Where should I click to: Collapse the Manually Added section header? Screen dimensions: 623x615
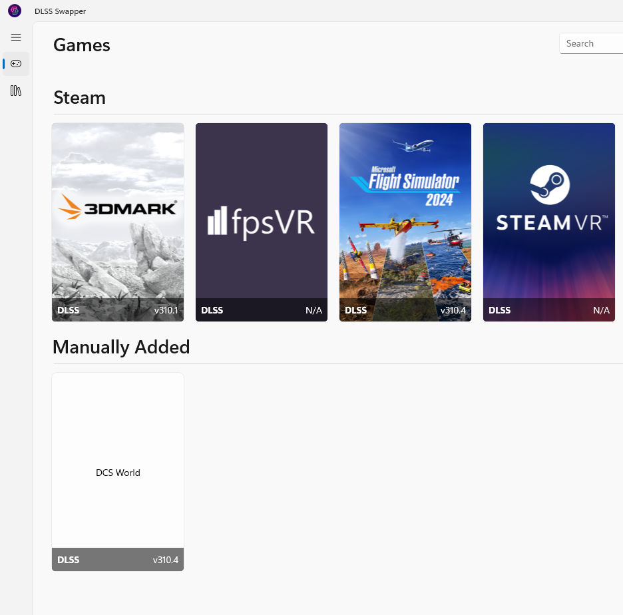pyautogui.click(x=121, y=347)
